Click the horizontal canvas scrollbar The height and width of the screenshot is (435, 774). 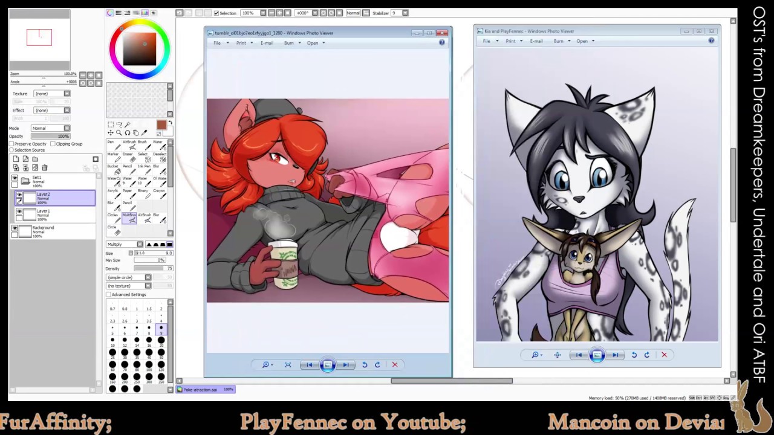452,381
